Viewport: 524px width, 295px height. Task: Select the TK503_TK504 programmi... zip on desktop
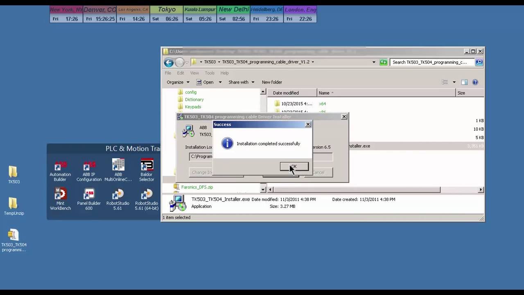14,241
